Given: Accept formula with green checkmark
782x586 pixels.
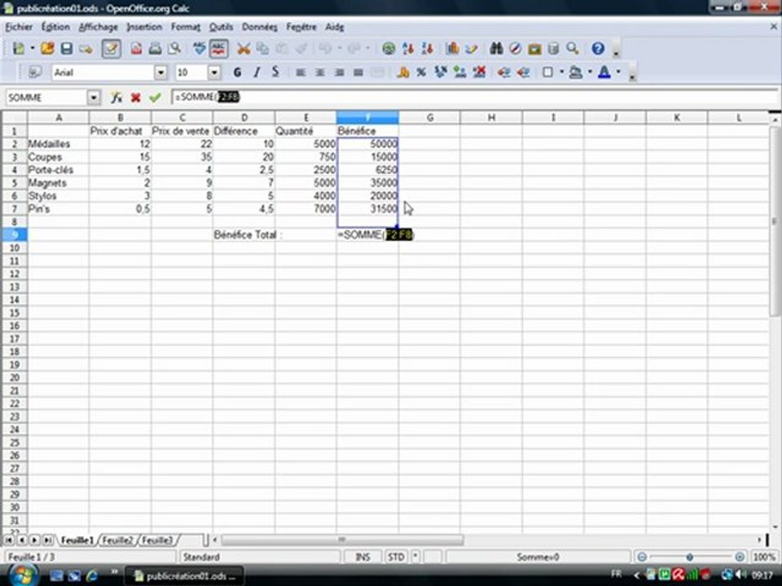Looking at the screenshot, I should pos(155,98).
